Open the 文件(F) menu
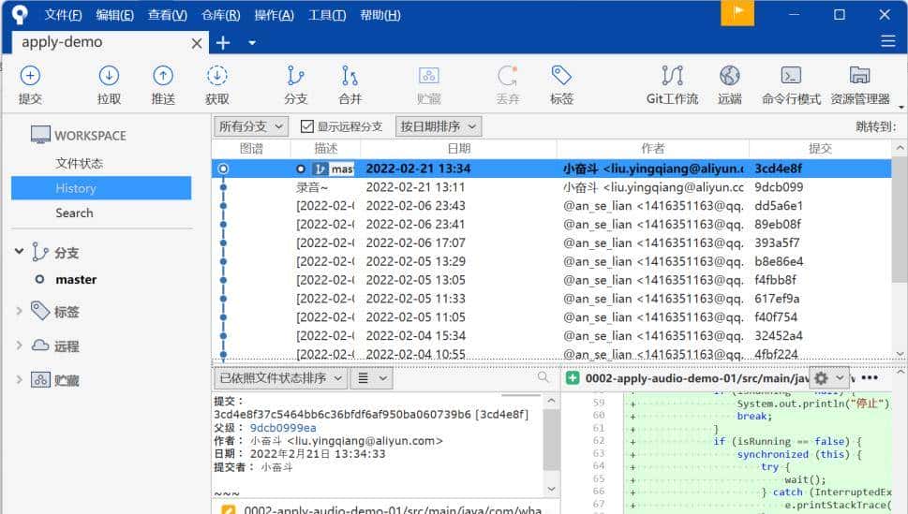Screen dimensions: 908x514 tap(63, 15)
